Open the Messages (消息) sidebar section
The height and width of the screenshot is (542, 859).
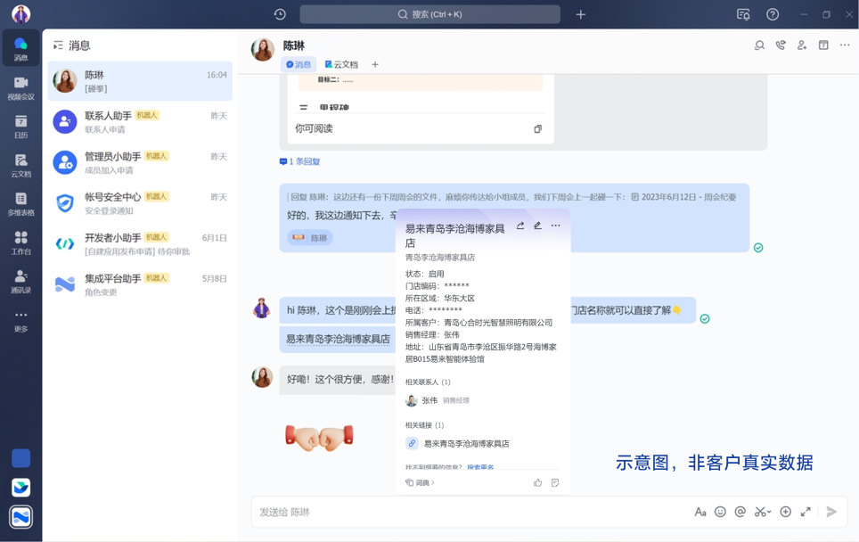point(20,48)
